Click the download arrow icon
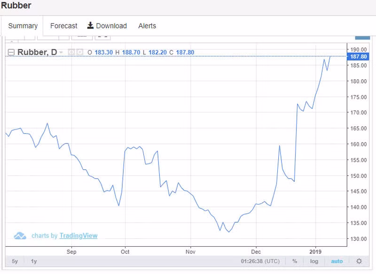 click(91, 25)
